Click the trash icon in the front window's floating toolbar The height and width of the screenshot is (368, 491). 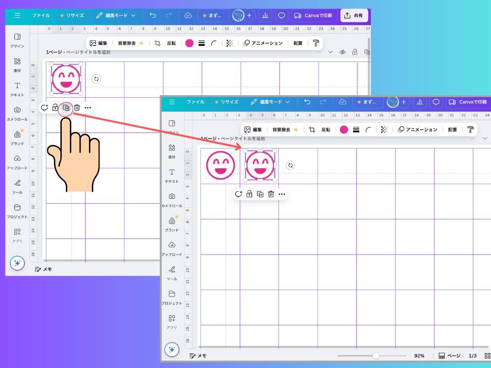click(271, 194)
